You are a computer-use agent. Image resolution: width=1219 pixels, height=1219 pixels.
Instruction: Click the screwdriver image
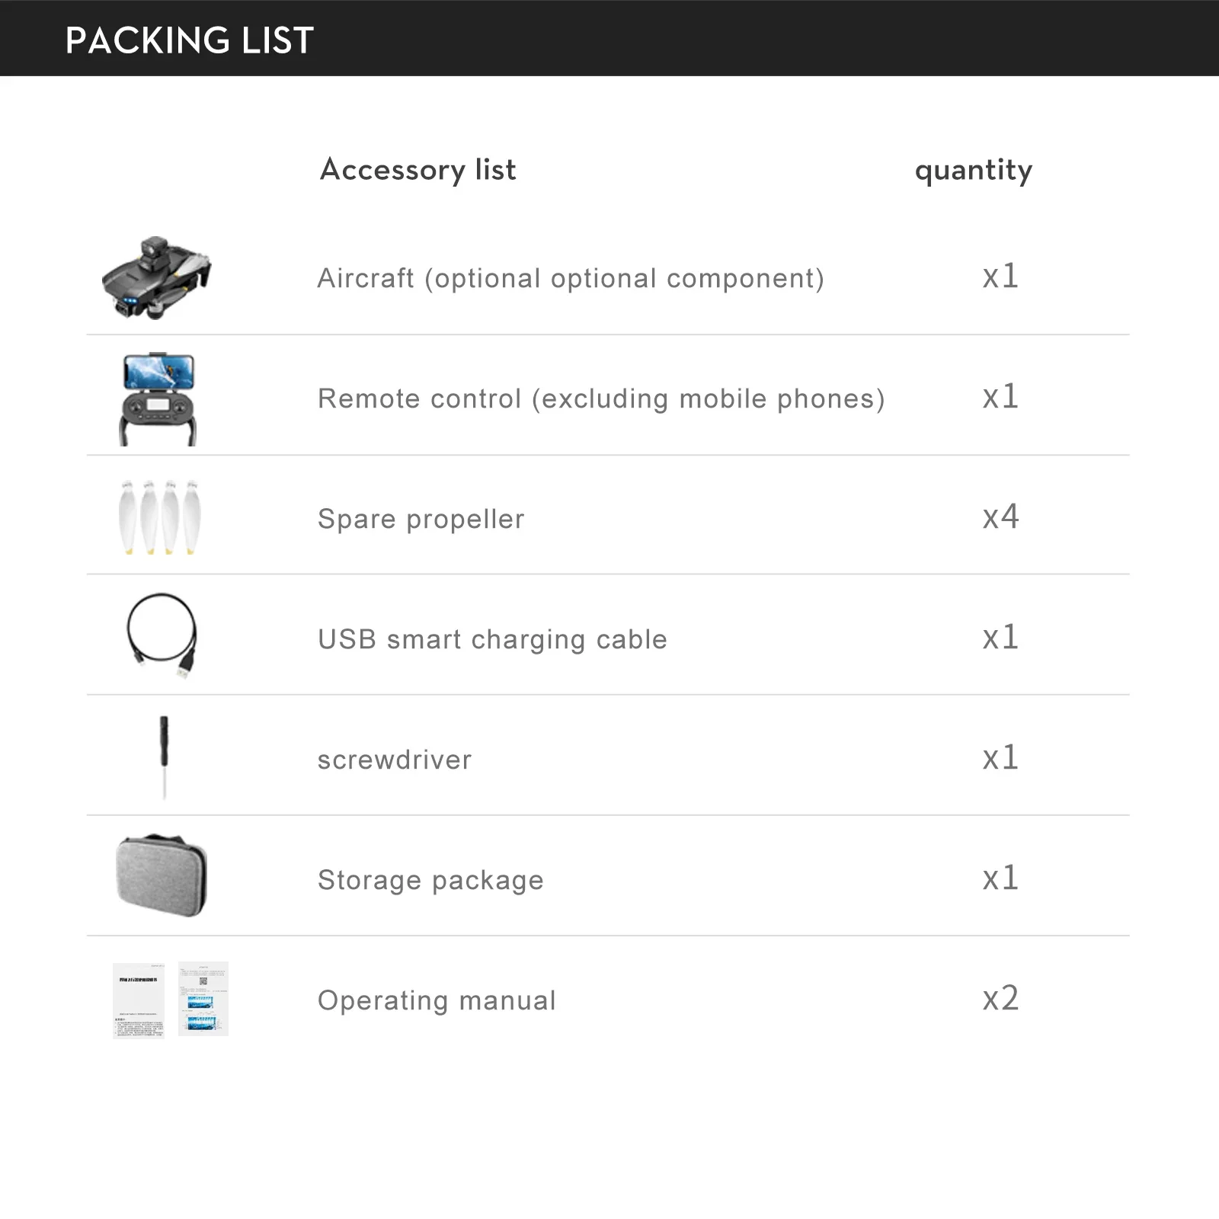tap(164, 757)
